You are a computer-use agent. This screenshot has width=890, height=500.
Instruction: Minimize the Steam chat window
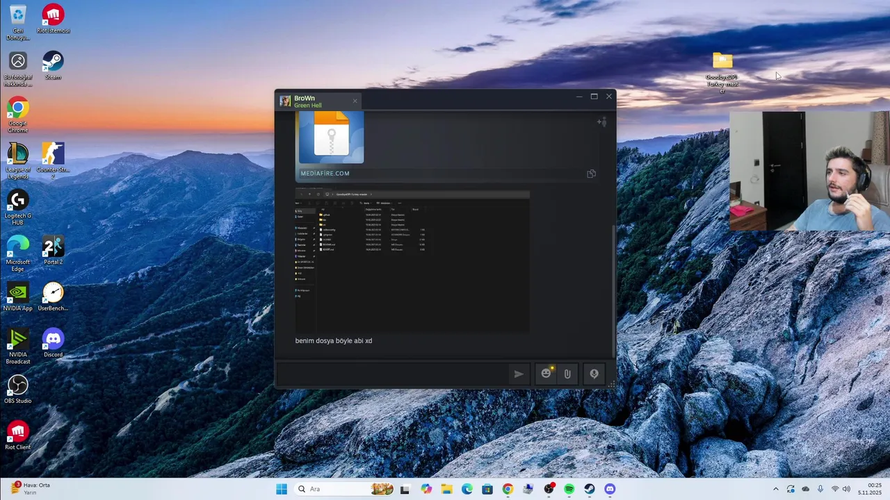[x=579, y=97]
